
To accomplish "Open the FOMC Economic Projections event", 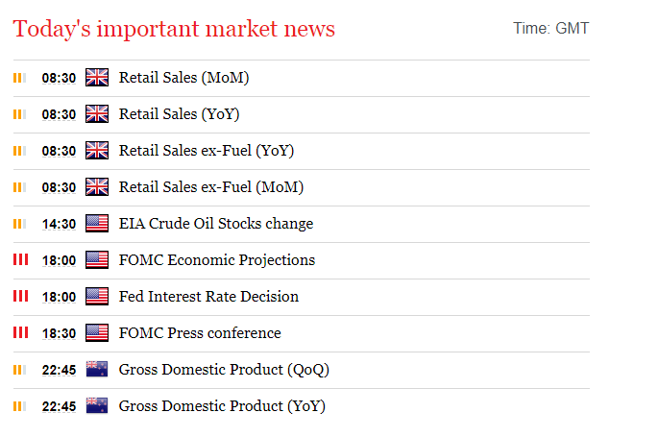I will tap(217, 260).
